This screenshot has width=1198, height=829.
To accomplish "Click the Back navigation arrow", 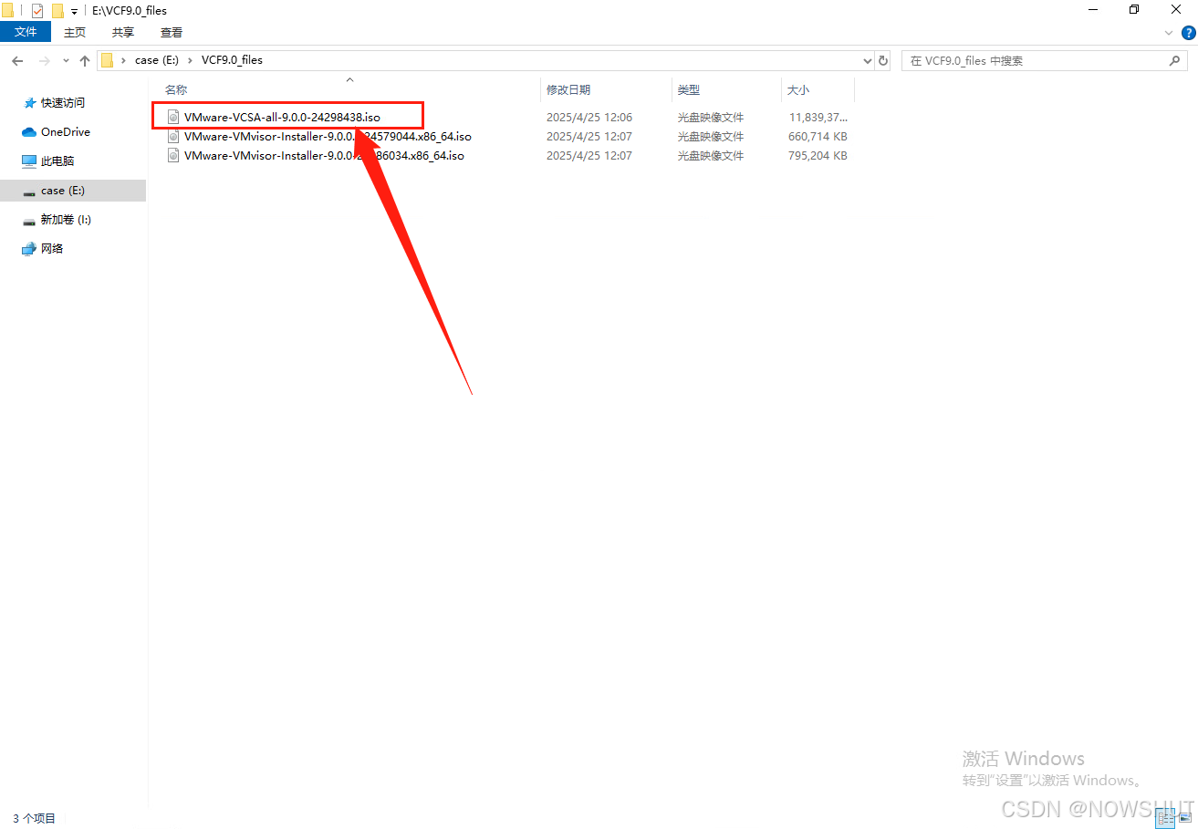I will pyautogui.click(x=17, y=61).
